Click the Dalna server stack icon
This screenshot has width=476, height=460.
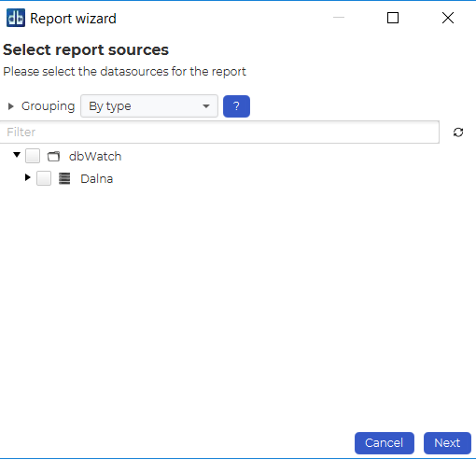coord(64,178)
